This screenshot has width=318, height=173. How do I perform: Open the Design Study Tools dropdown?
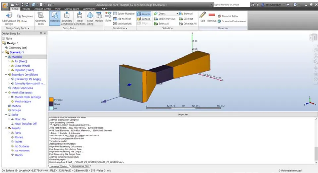coord(18,28)
